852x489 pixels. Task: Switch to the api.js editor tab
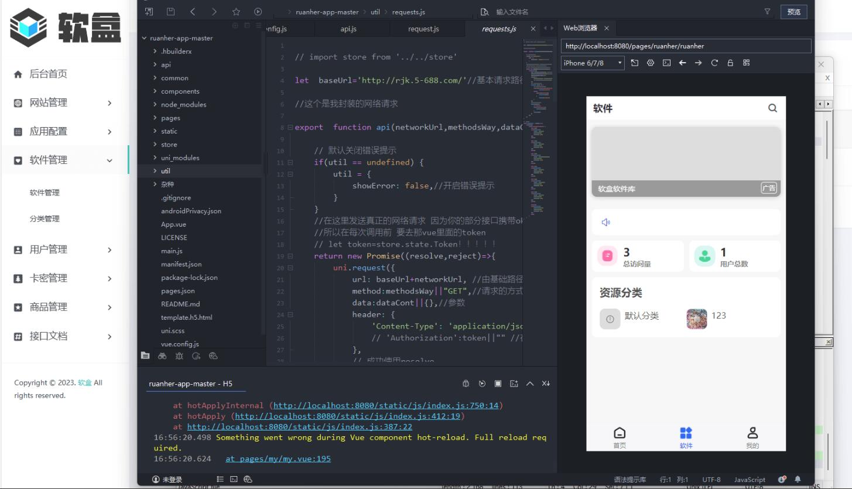348,29
